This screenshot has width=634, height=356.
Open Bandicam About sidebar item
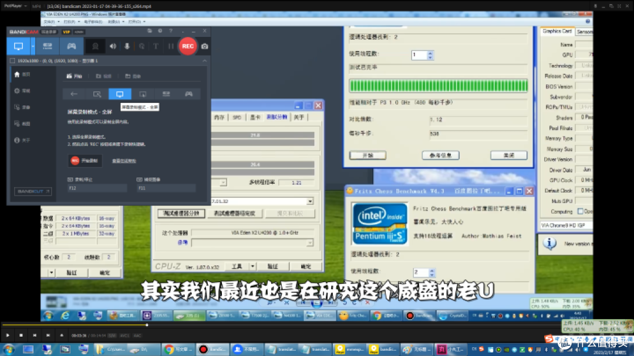click(23, 141)
